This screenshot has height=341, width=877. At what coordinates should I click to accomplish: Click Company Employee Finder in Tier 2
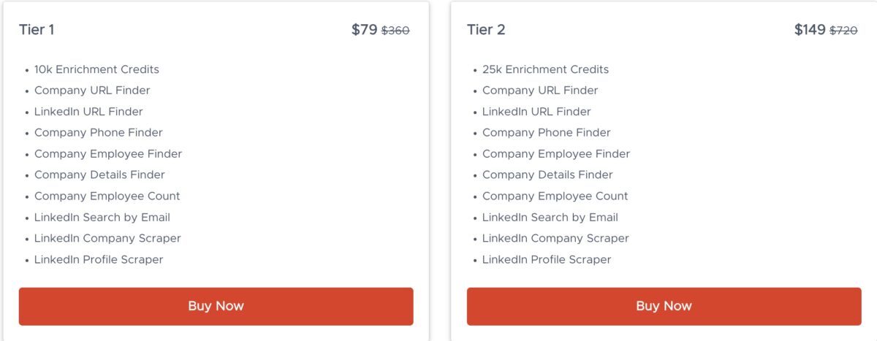click(x=556, y=154)
